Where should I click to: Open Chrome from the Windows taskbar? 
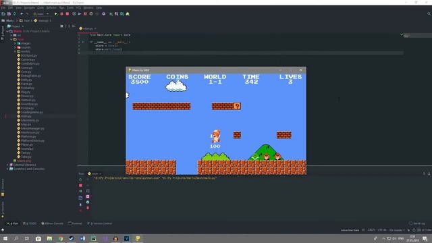[61, 238]
